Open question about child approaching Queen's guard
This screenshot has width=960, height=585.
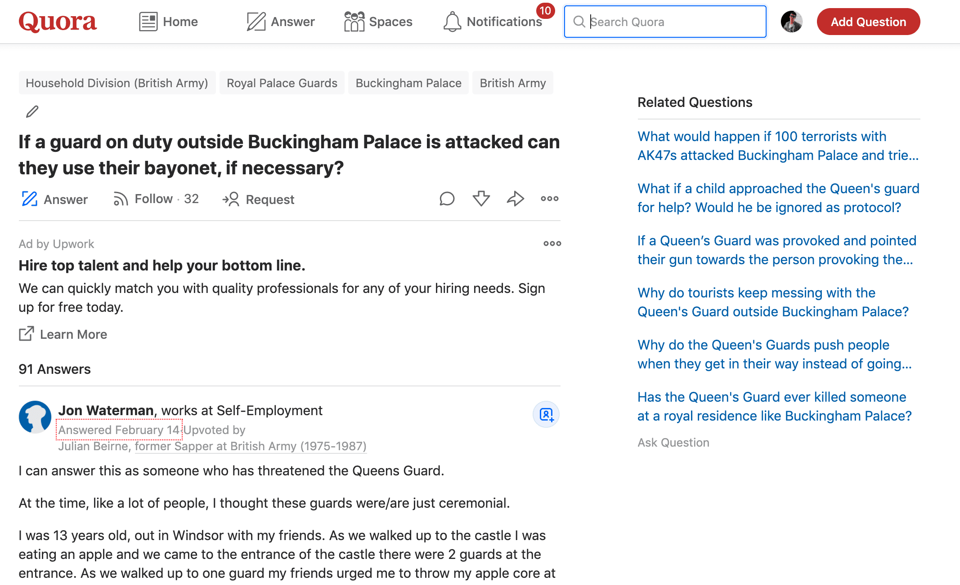click(778, 198)
